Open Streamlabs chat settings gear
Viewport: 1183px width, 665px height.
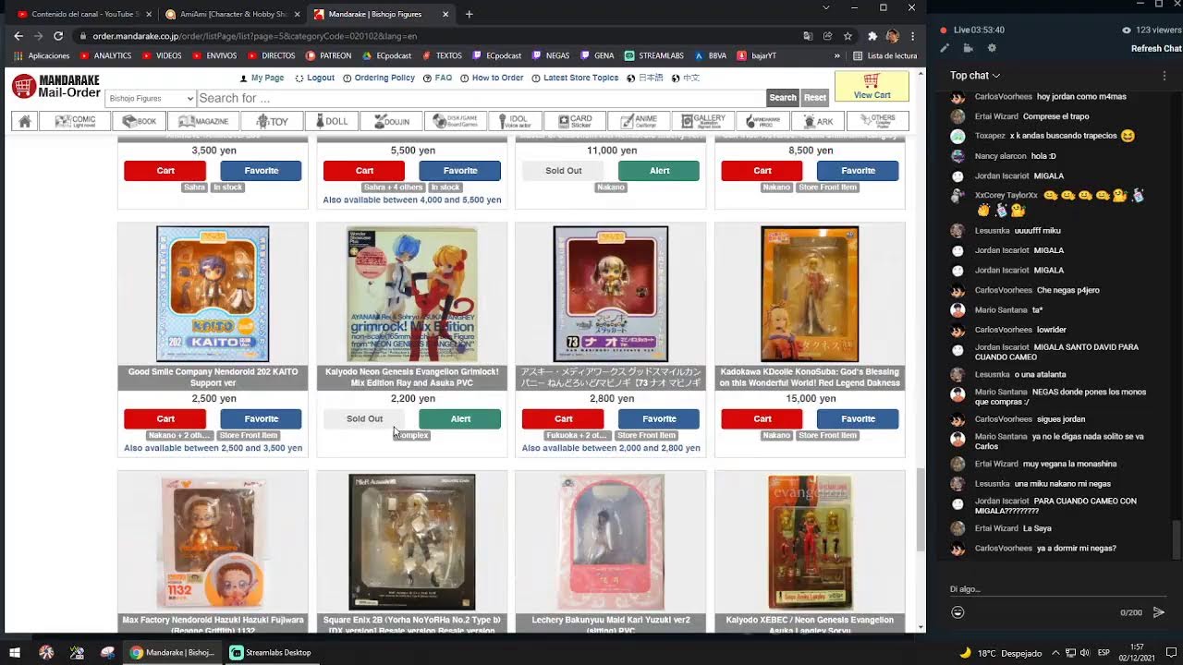click(992, 48)
